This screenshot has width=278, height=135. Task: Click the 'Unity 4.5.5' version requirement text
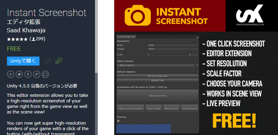[42, 86]
